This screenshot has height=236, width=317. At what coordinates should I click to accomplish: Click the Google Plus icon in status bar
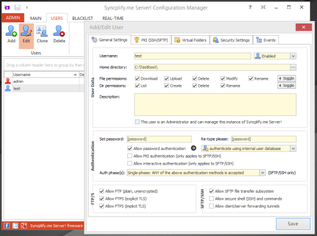[x=24, y=225]
